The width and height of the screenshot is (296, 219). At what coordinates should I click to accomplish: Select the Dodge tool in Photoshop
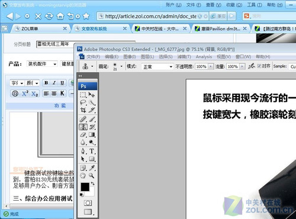click(92, 142)
